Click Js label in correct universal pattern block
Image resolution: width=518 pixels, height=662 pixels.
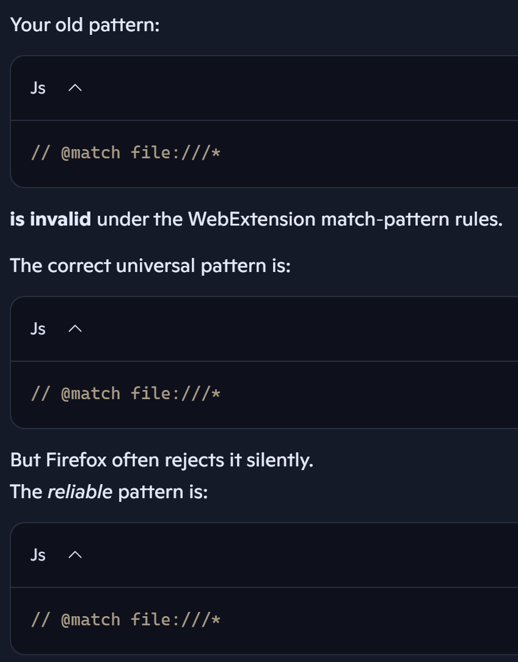pyautogui.click(x=38, y=328)
